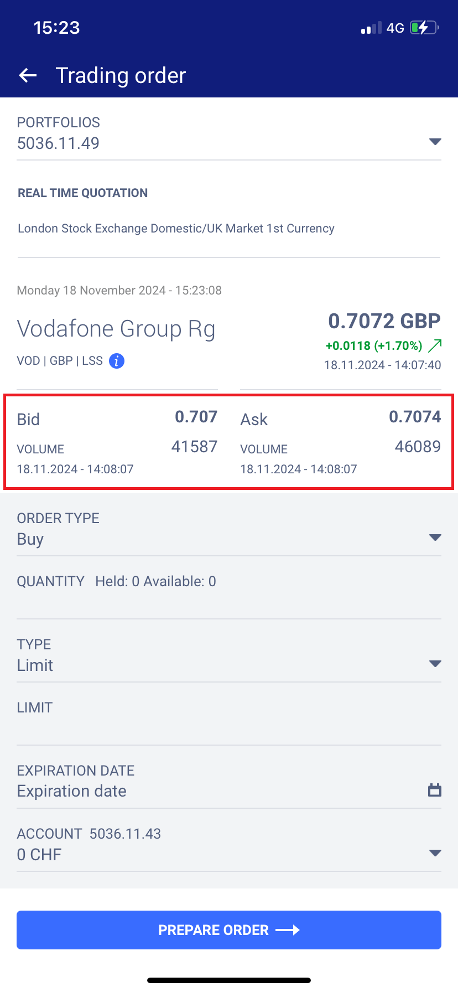Image resolution: width=458 pixels, height=992 pixels.
Task: Tap the Quantity input field
Action: pyautogui.click(x=229, y=603)
